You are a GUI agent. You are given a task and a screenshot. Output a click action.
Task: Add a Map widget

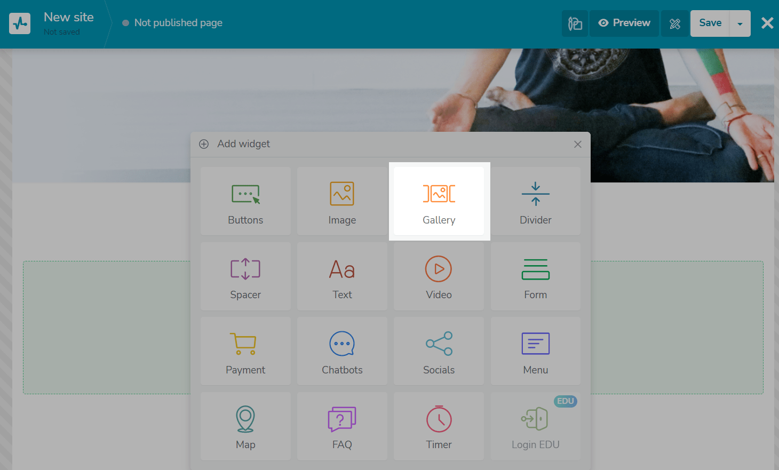(x=245, y=426)
